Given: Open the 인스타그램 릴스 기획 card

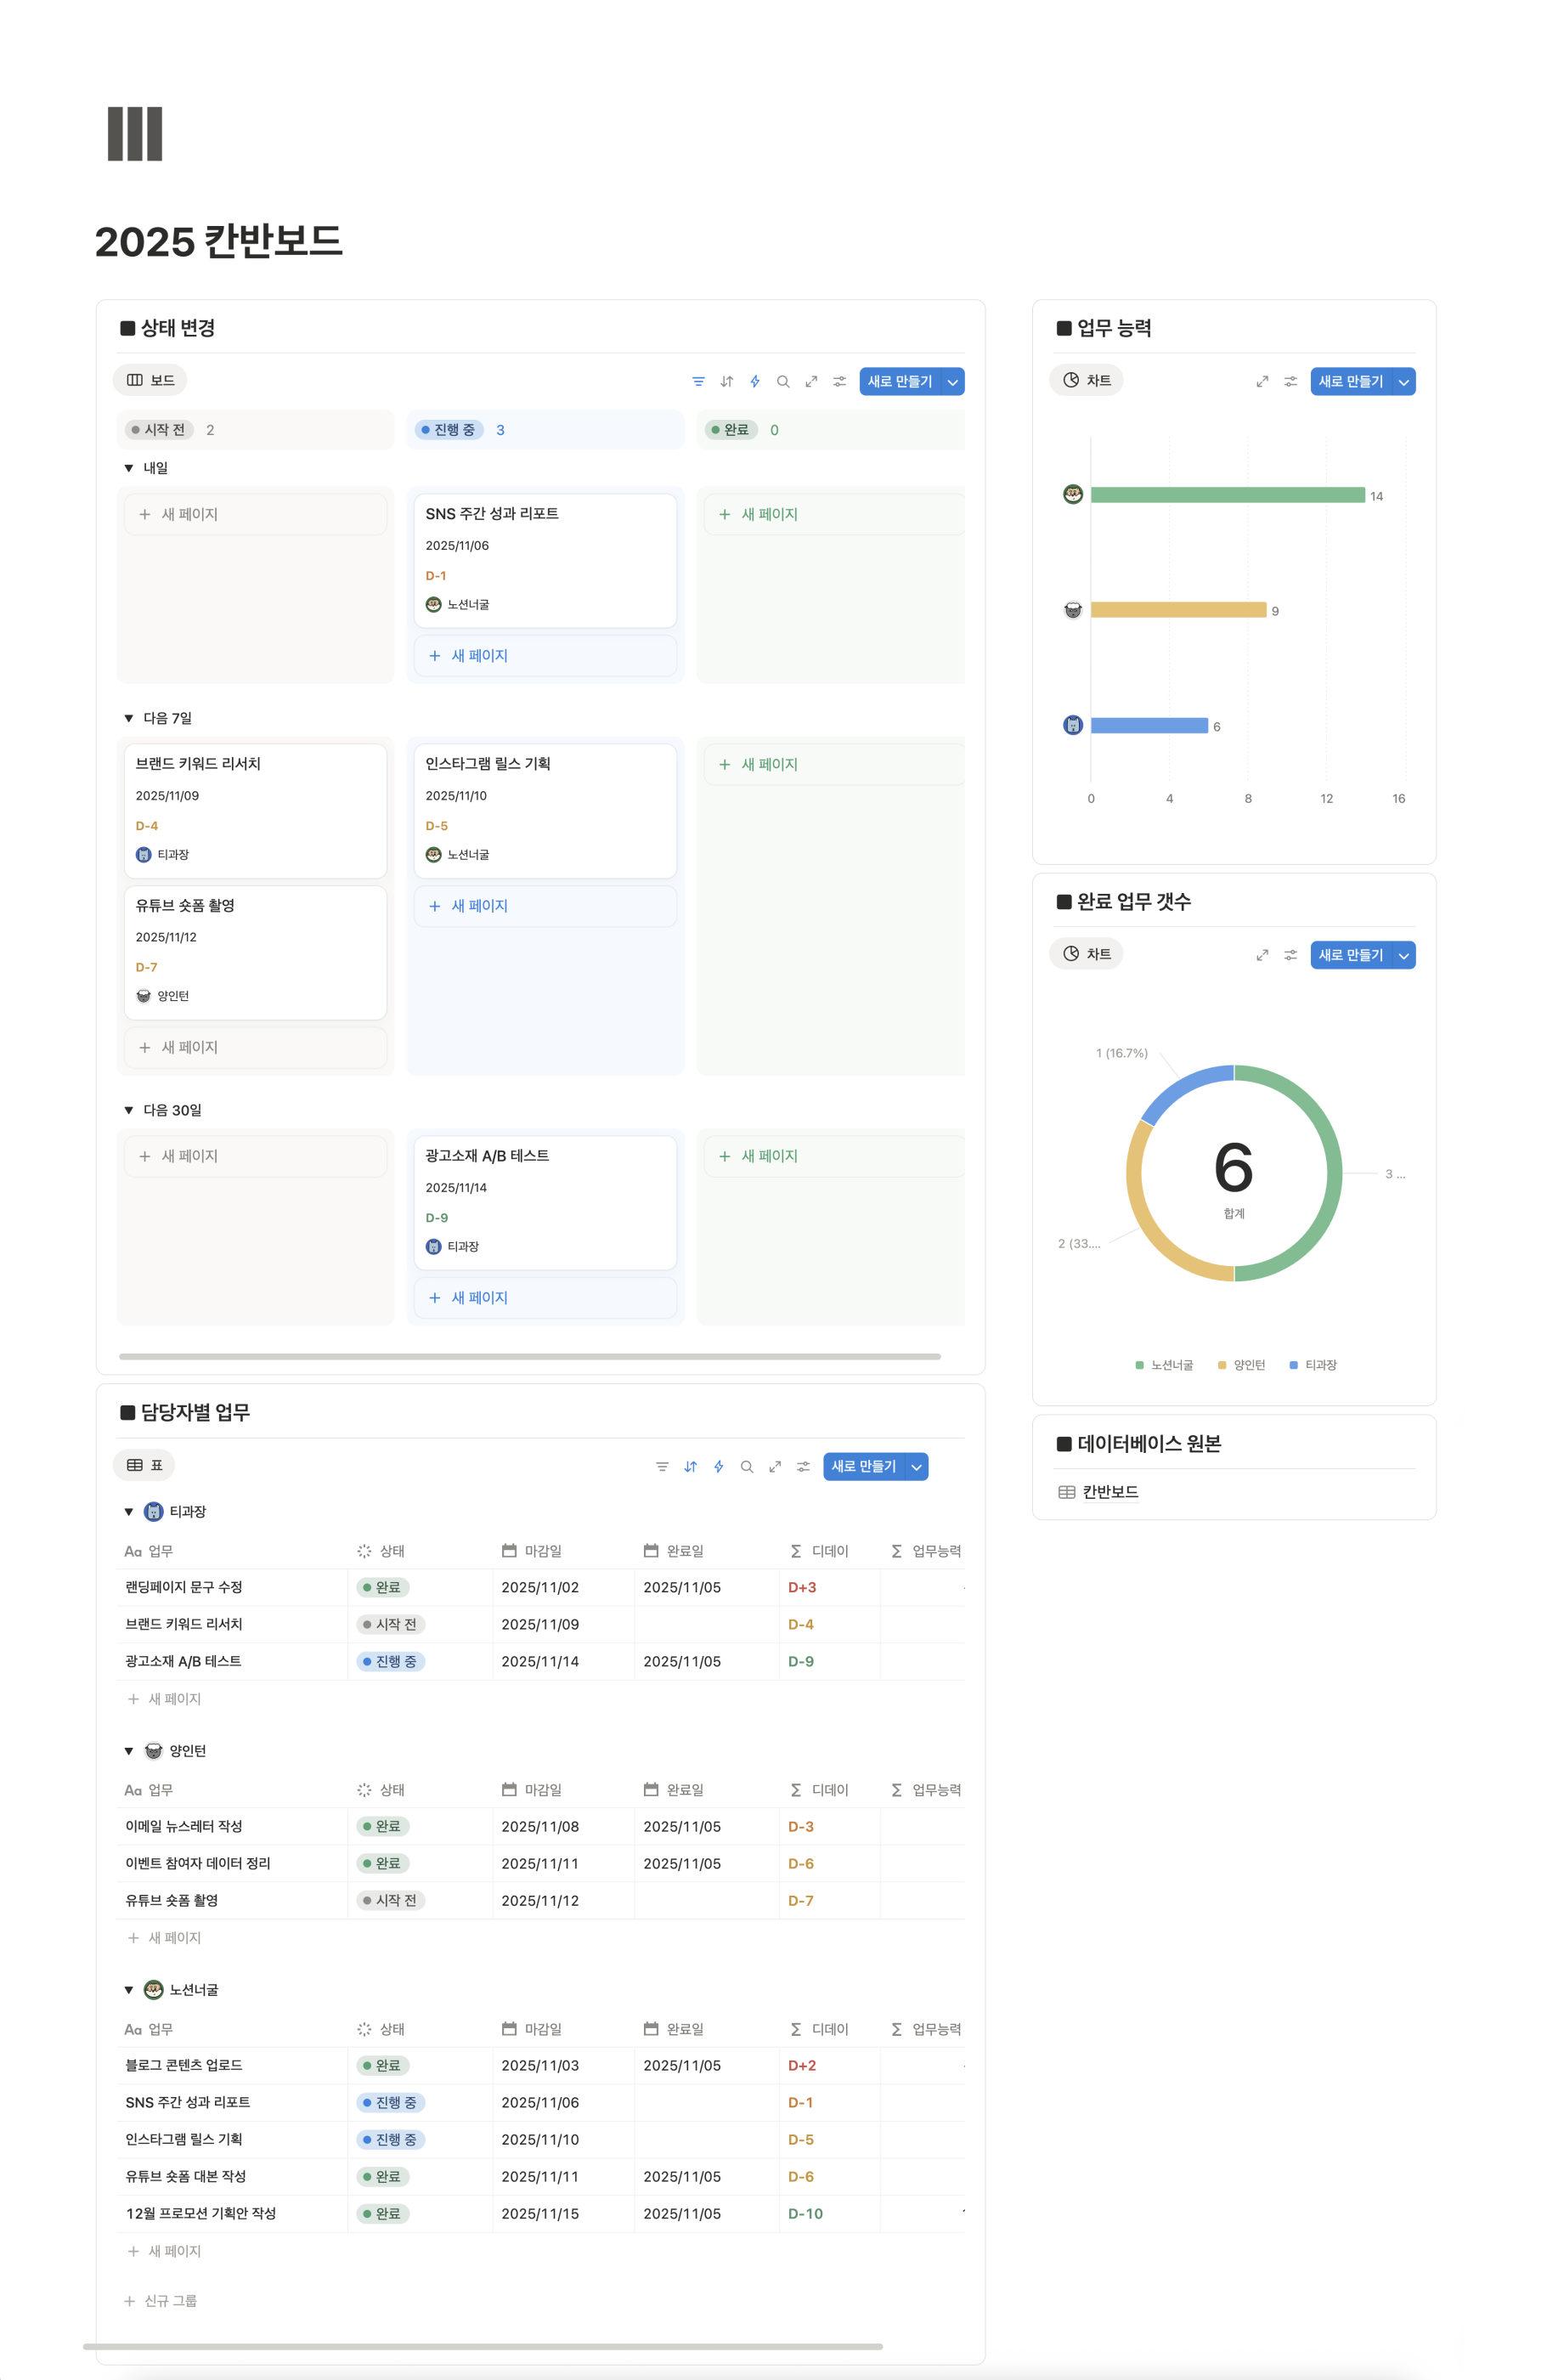Looking at the screenshot, I should click(x=545, y=810).
